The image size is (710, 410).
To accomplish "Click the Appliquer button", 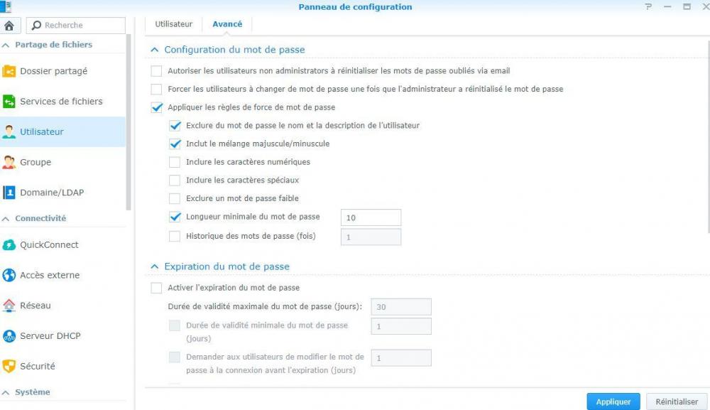I will click(x=613, y=401).
